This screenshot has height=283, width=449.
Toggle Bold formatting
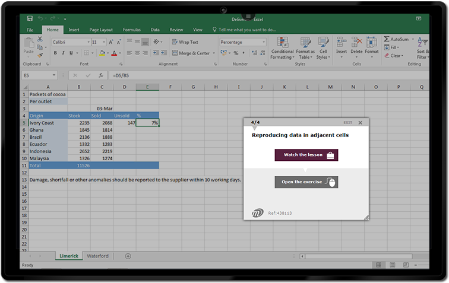pyautogui.click(x=55, y=53)
